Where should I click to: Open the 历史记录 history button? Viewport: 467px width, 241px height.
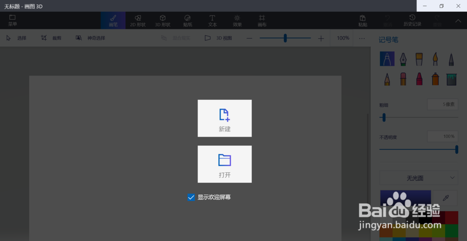(412, 21)
